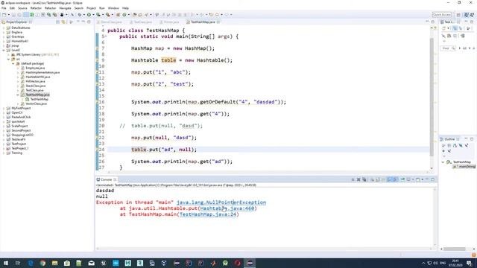477x268 pixels.
Task: Click New Task icon in Task List
Action: pos(444,28)
